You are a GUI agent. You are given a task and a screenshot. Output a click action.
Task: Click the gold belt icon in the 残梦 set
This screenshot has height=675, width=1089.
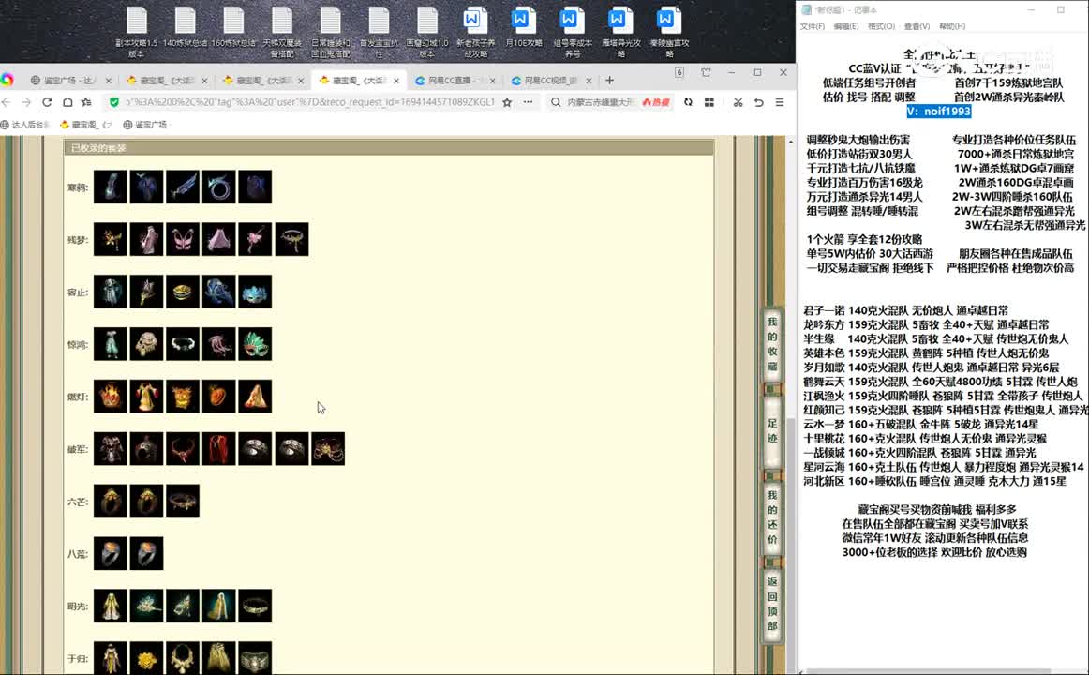tap(291, 239)
